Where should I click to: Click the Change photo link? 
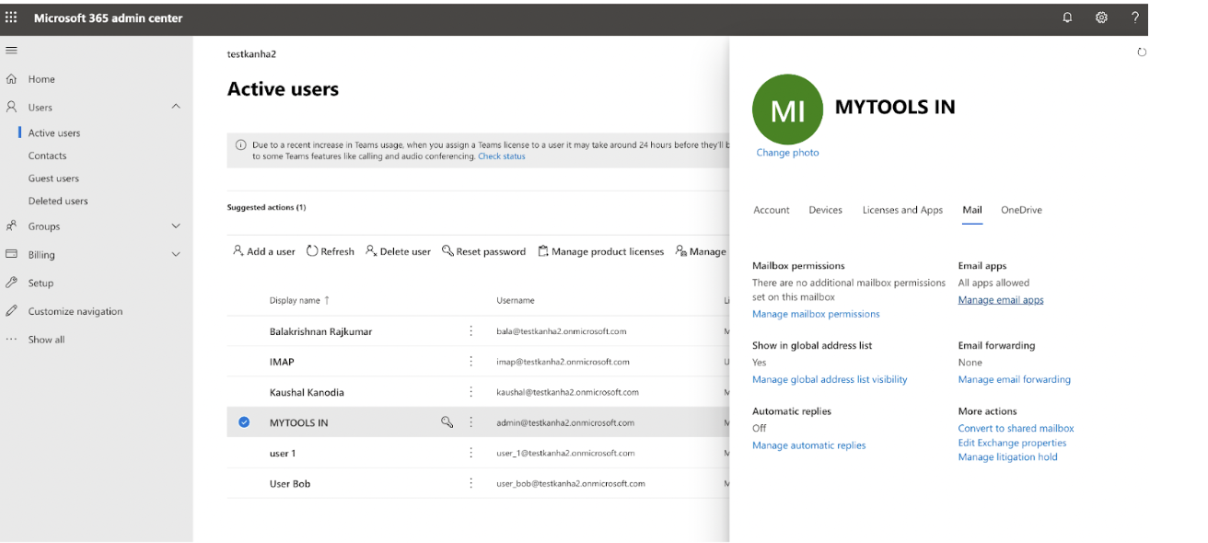pos(787,153)
